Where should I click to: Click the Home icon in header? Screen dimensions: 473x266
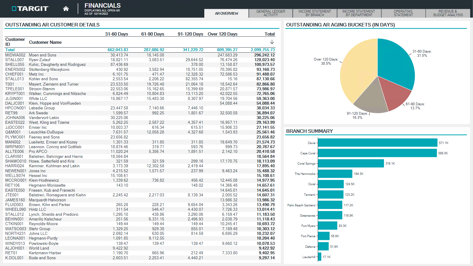[x=66, y=9]
